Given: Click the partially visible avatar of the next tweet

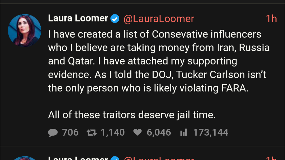Looking at the screenshot, I should point(25,158).
